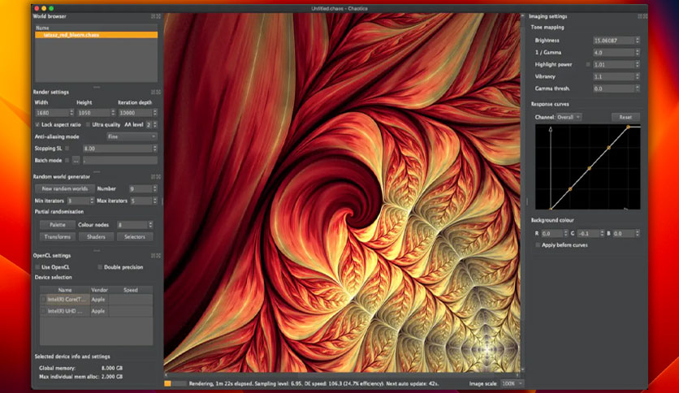Sort devices by Speed column header
The height and width of the screenshot is (393, 679).
click(130, 290)
